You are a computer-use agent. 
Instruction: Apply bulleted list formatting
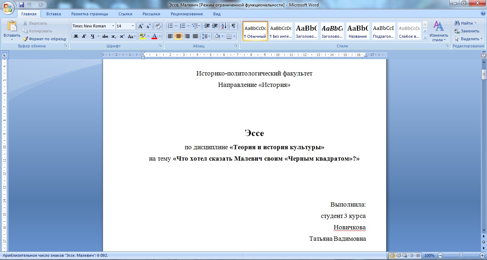[170, 26]
